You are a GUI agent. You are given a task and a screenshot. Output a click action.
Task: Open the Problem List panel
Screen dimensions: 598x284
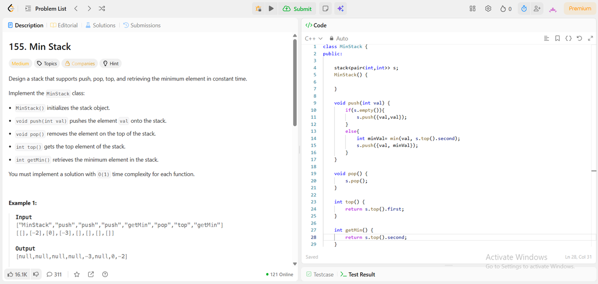tap(45, 8)
